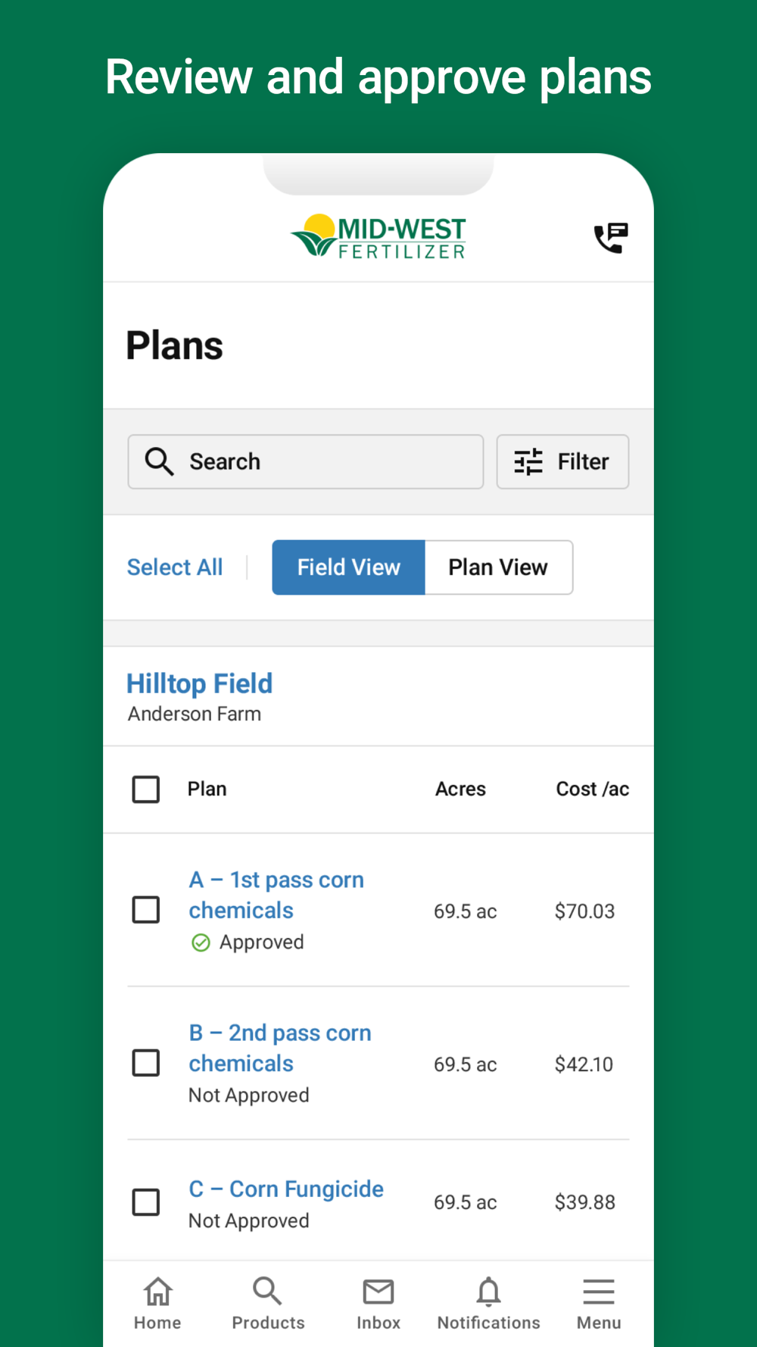Tap the Select All link

pos(175,567)
